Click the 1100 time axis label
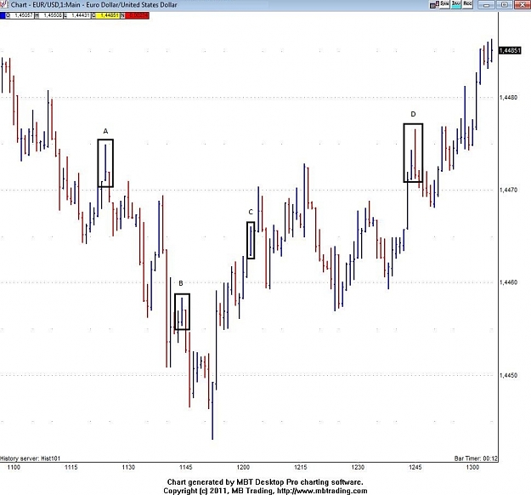The height and width of the screenshot is (495, 531). pyautogui.click(x=14, y=467)
